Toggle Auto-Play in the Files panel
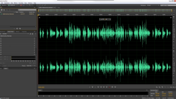176x99 pixels. (x=20, y=29)
